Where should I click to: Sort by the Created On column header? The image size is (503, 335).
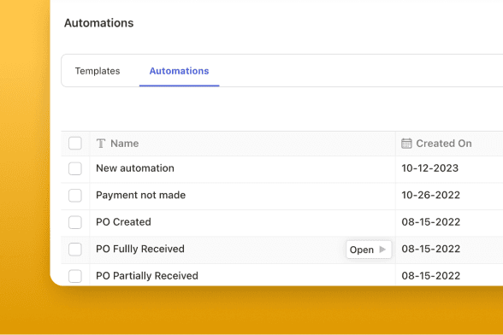[444, 144]
